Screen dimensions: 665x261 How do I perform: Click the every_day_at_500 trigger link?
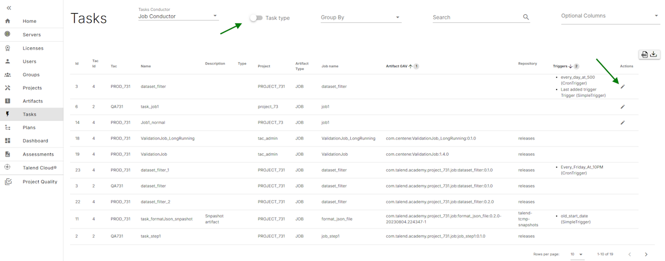coord(577,77)
